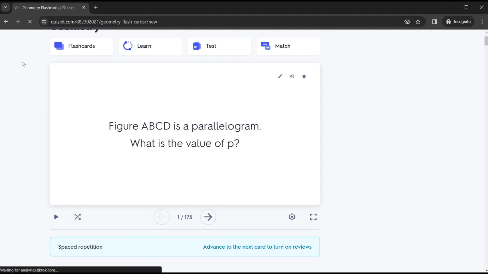Click the card counter 1/175

point(185,217)
